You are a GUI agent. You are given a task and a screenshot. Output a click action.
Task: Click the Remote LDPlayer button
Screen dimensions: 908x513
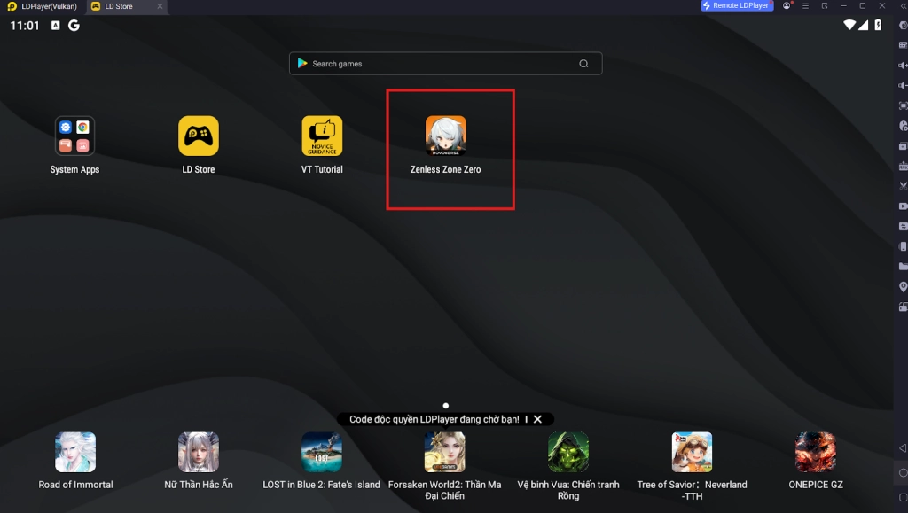tap(737, 6)
